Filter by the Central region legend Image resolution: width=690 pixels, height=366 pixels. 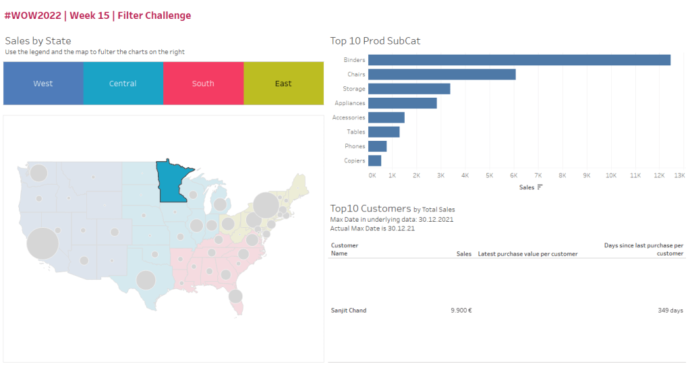pos(123,84)
